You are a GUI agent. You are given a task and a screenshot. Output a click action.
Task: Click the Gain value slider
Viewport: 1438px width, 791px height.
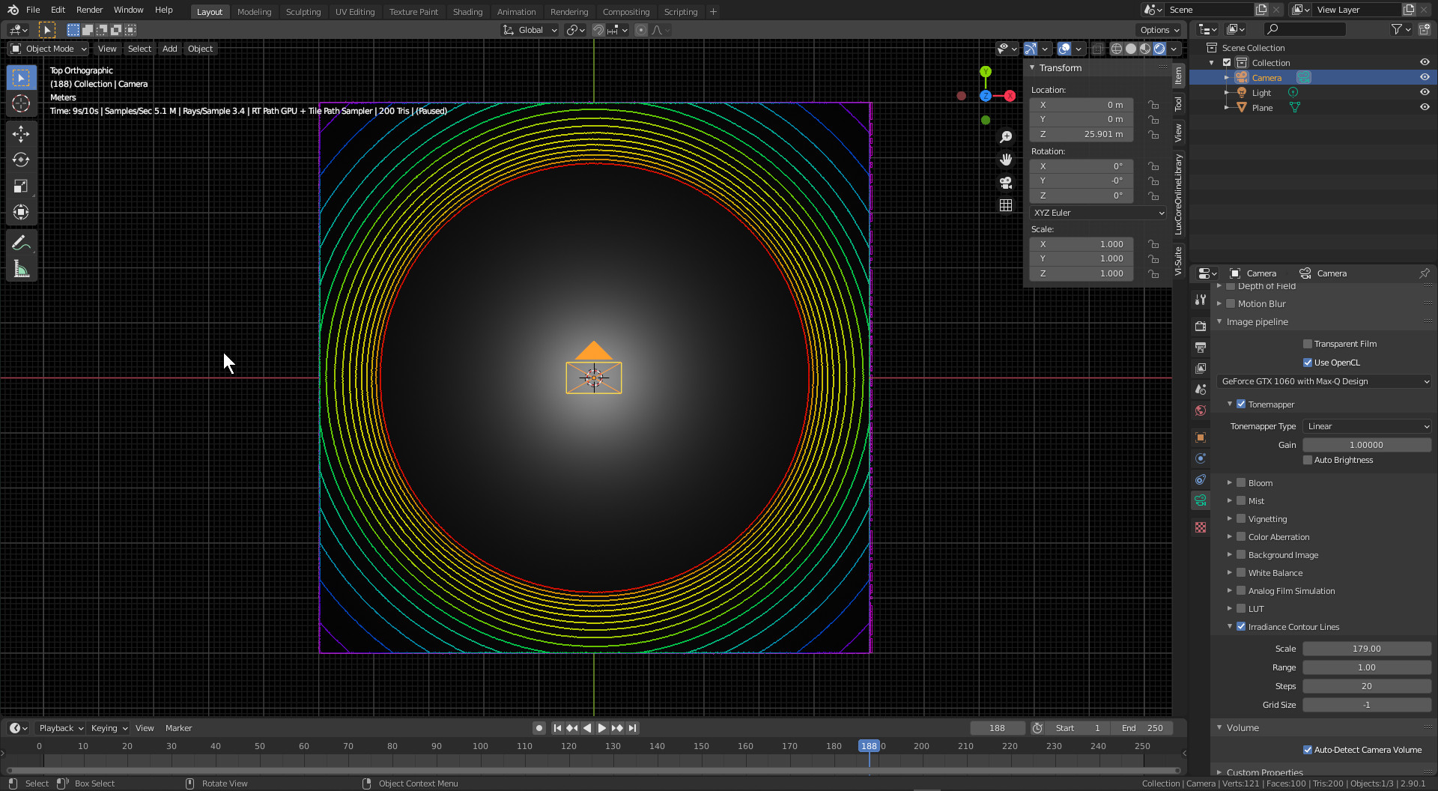[1366, 445]
